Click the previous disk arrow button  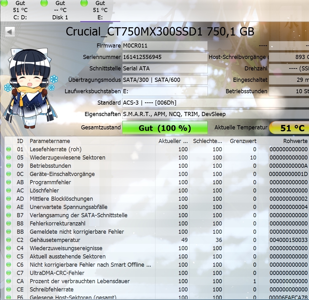(10, 31)
